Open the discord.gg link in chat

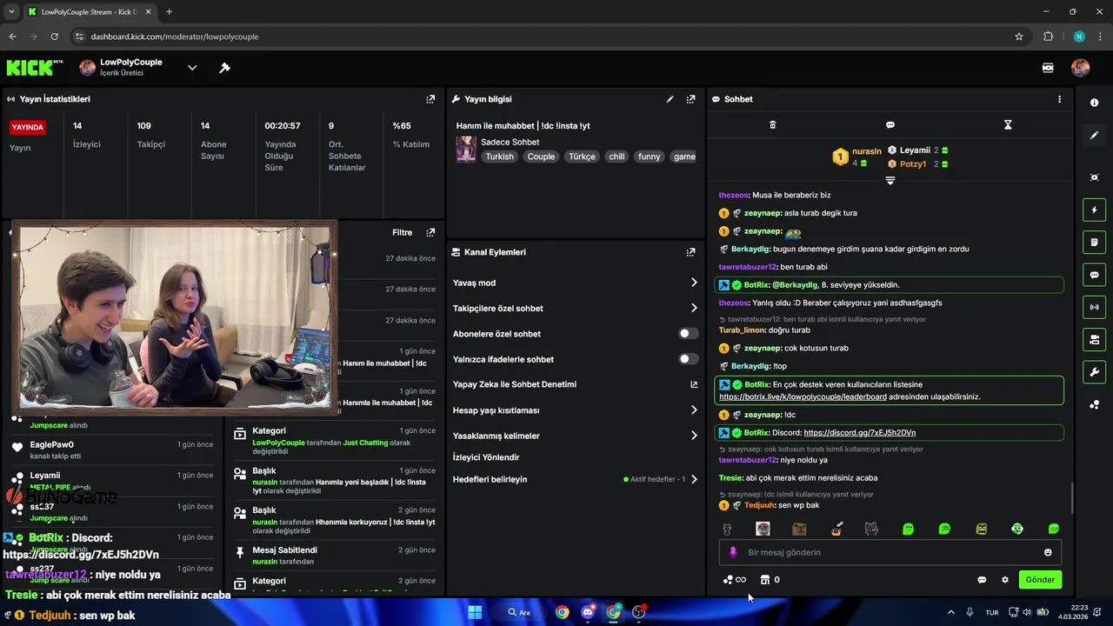point(859,433)
